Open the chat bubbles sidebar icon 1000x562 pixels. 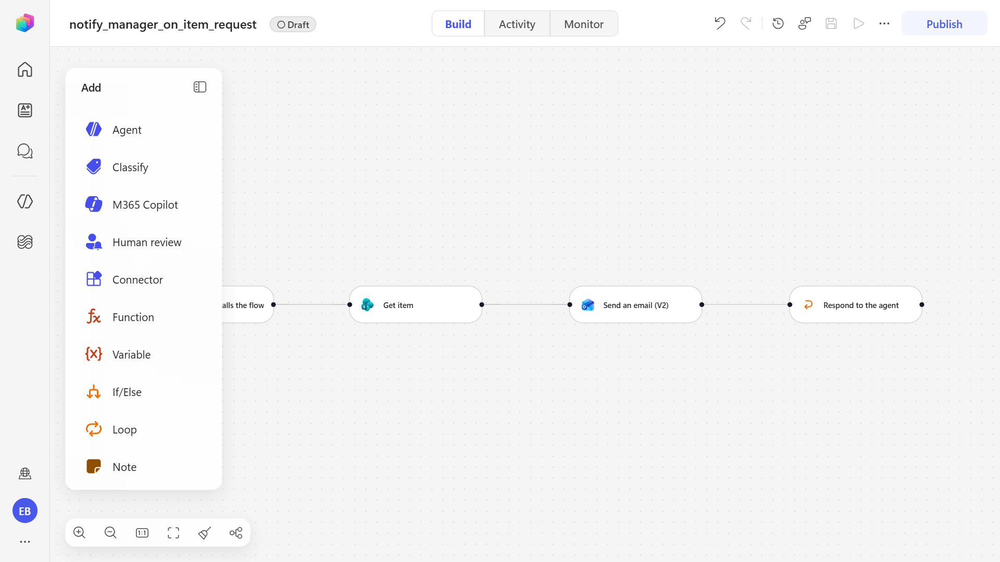pyautogui.click(x=24, y=151)
